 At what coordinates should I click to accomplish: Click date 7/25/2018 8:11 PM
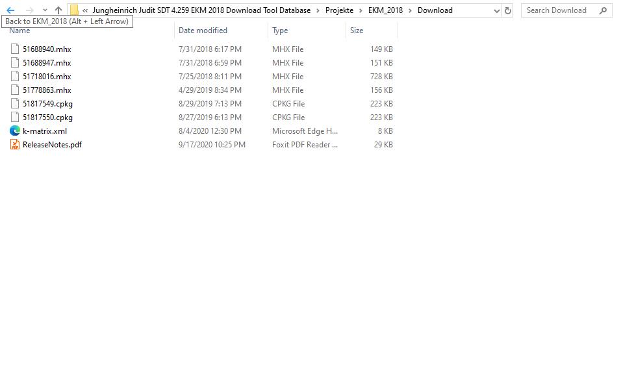click(x=210, y=77)
